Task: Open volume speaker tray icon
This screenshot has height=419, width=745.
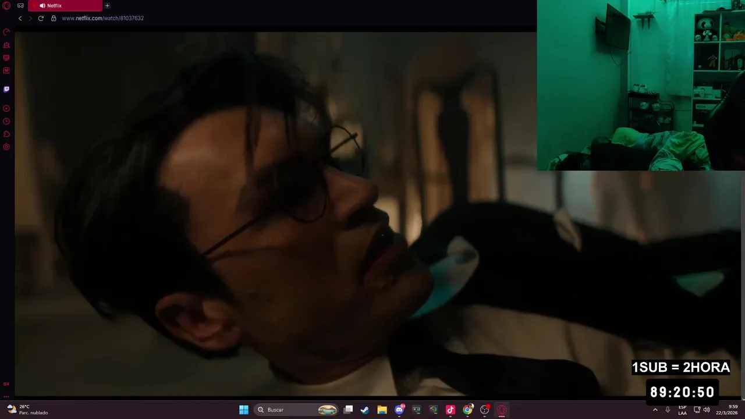Action: (x=707, y=410)
